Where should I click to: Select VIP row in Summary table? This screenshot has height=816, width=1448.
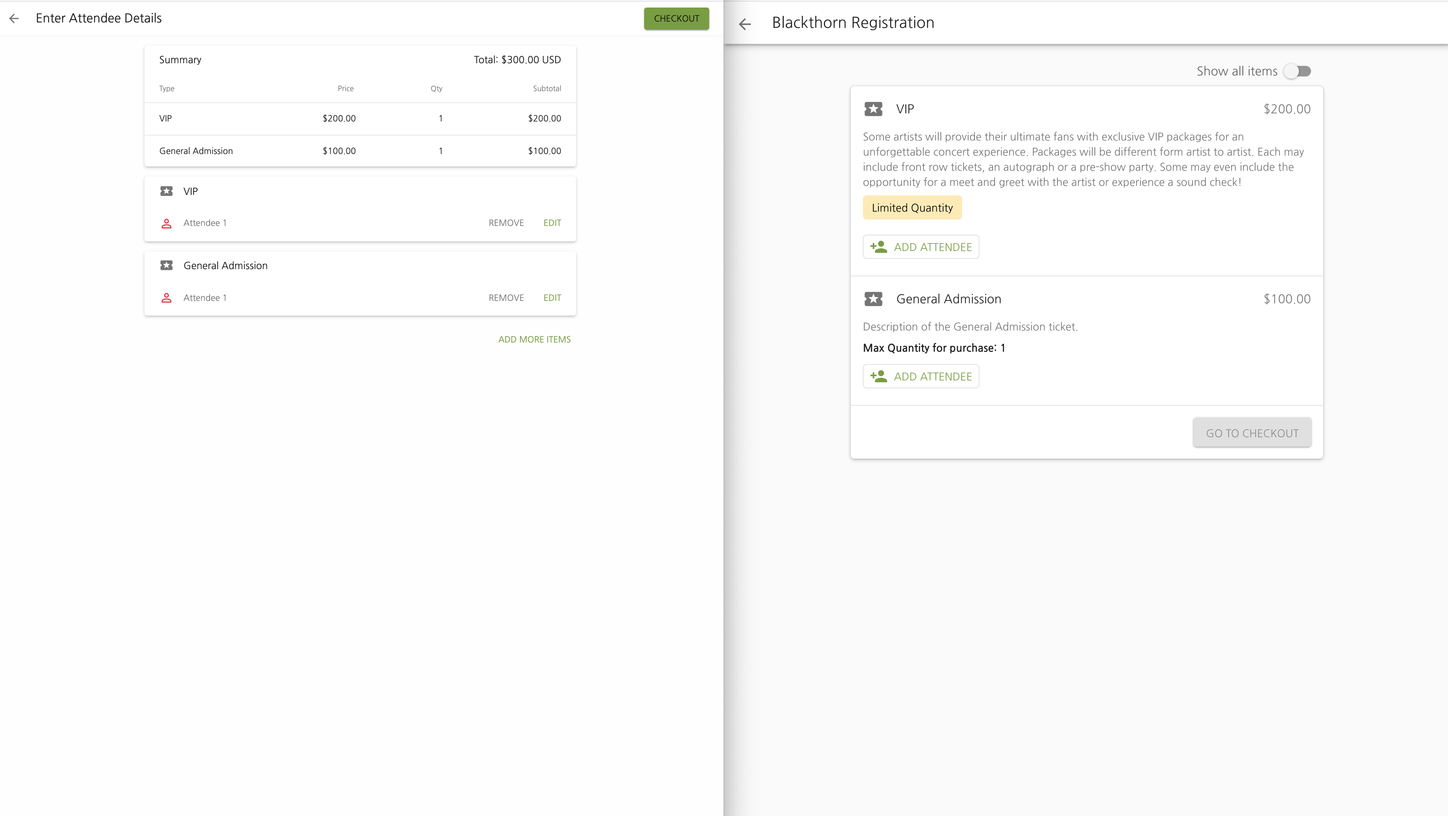360,118
